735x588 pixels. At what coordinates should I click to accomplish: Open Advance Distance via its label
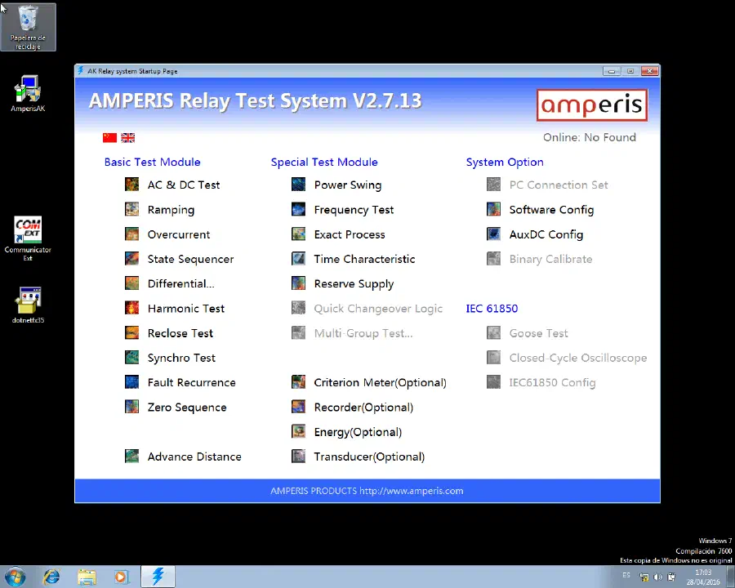click(x=194, y=457)
